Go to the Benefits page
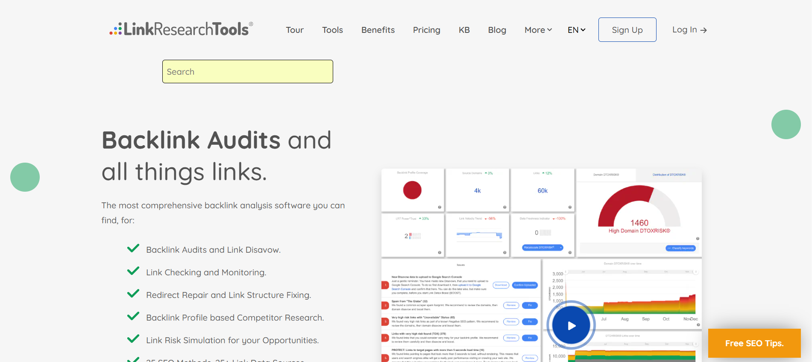 click(378, 30)
